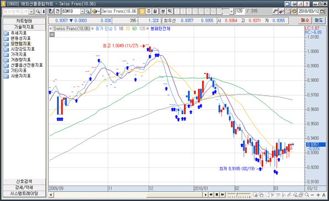
Task: Switch the chart to 분 minute mode
Action: (163, 11)
